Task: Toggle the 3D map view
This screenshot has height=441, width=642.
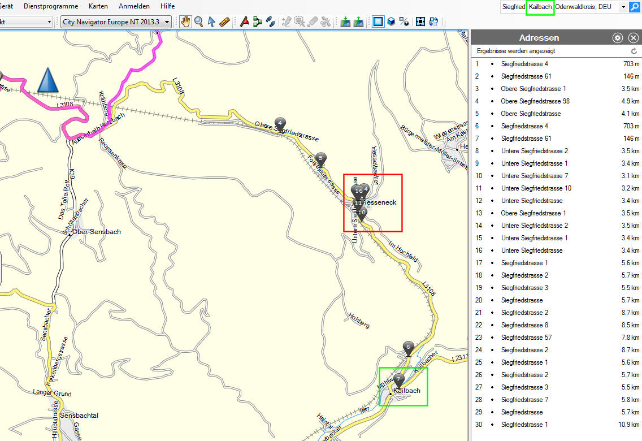Action: [x=391, y=22]
